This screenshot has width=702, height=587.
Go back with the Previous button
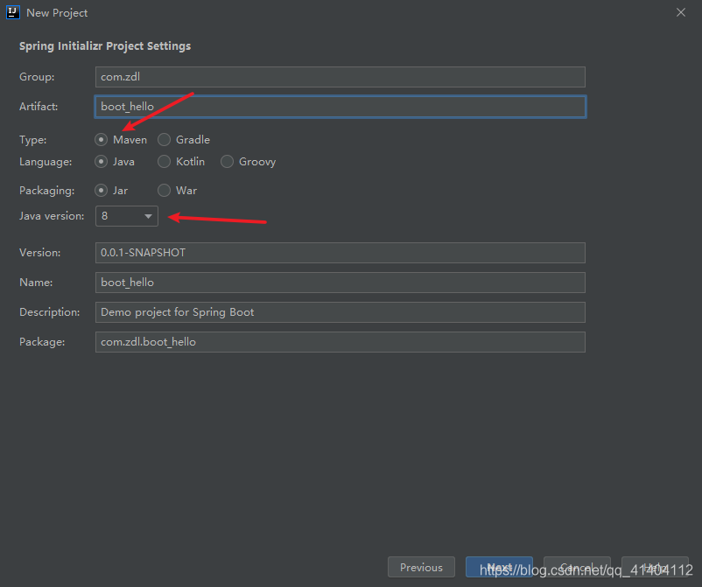(421, 567)
